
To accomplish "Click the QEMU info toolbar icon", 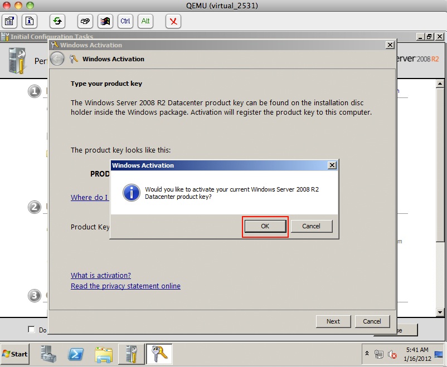I will [30, 21].
